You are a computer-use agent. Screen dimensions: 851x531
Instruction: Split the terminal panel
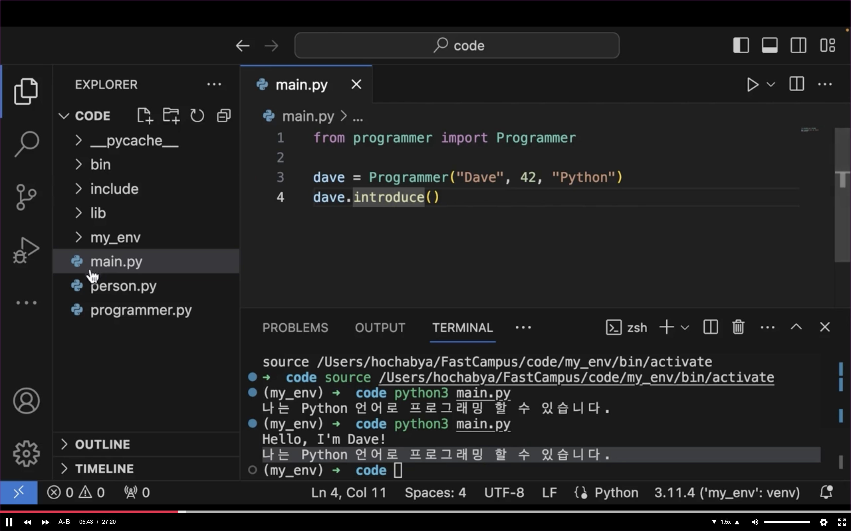click(x=710, y=327)
